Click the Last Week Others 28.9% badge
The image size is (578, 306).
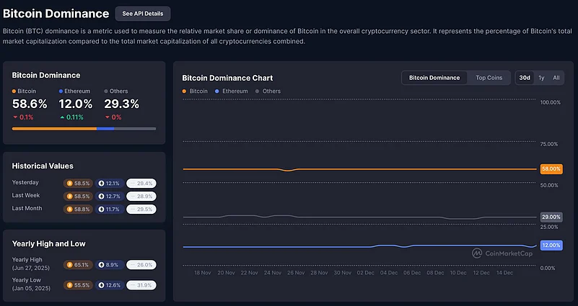click(x=141, y=197)
